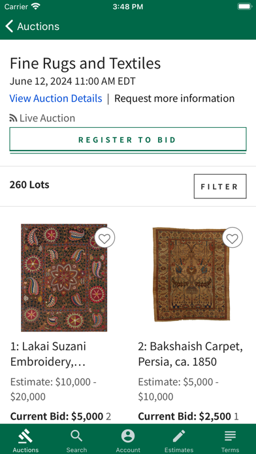Select lot 2 Bakshaish Carpet title
256x454 pixels.
190,354
